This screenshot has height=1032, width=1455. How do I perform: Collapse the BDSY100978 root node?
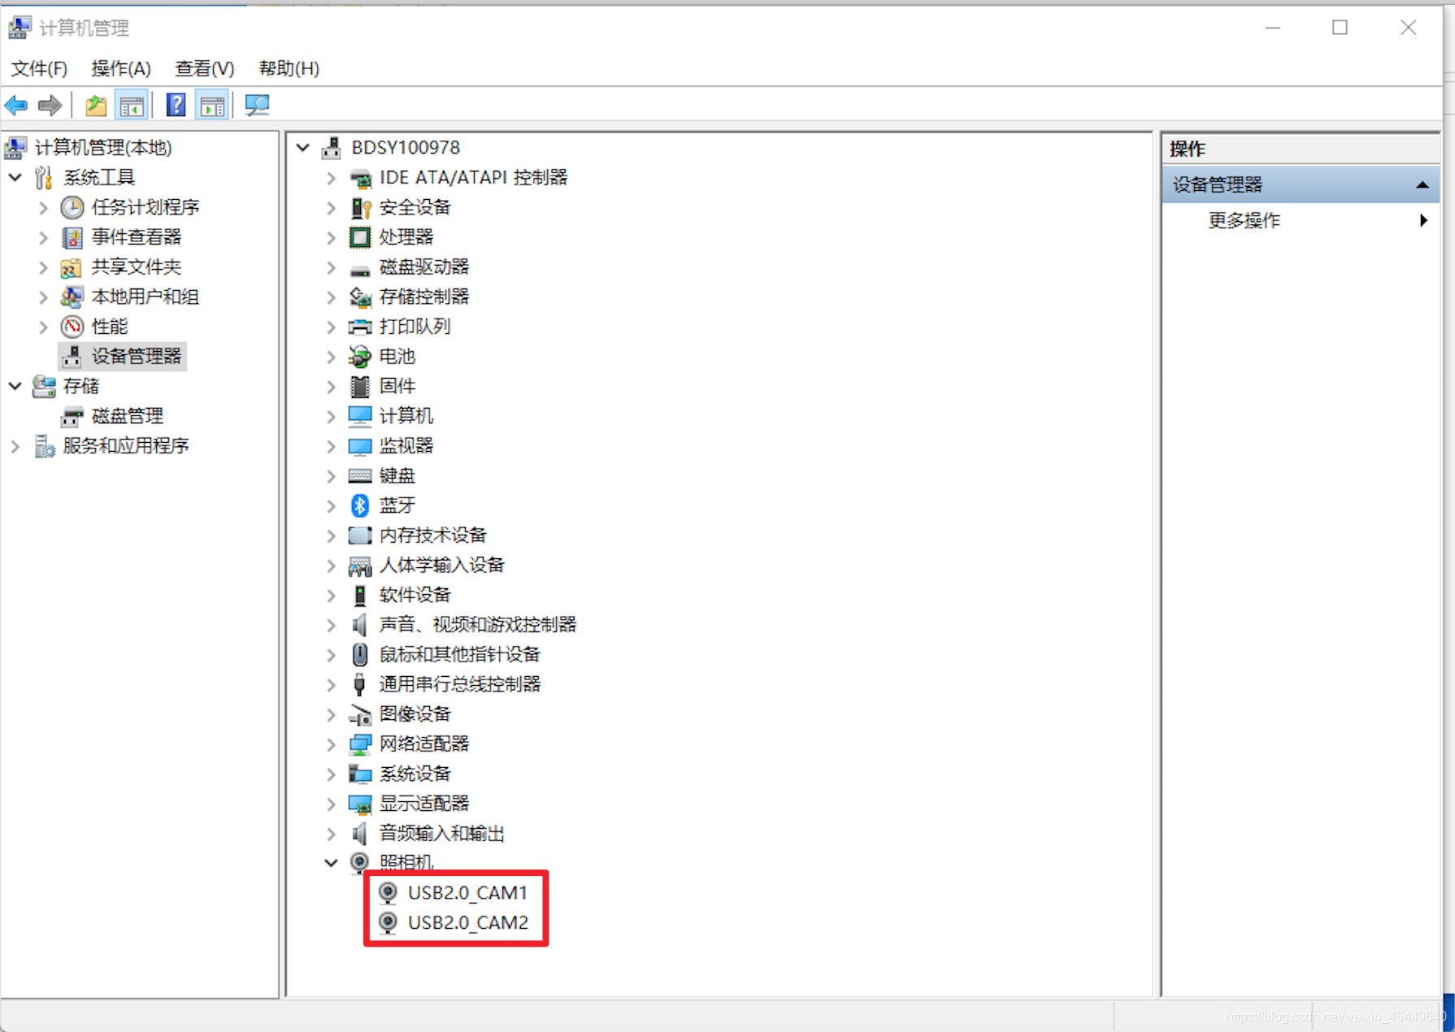pyautogui.click(x=303, y=148)
